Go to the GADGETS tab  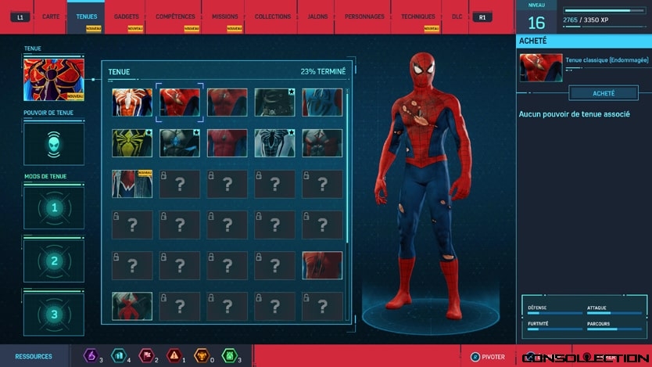(127, 16)
